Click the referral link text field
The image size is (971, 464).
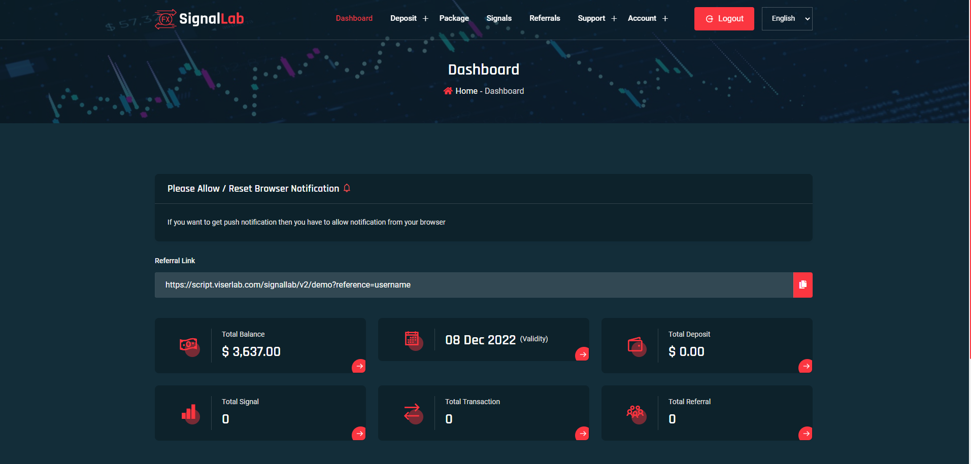pos(474,285)
